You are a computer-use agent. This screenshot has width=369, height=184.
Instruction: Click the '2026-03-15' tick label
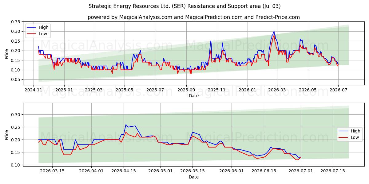tap(52, 171)
